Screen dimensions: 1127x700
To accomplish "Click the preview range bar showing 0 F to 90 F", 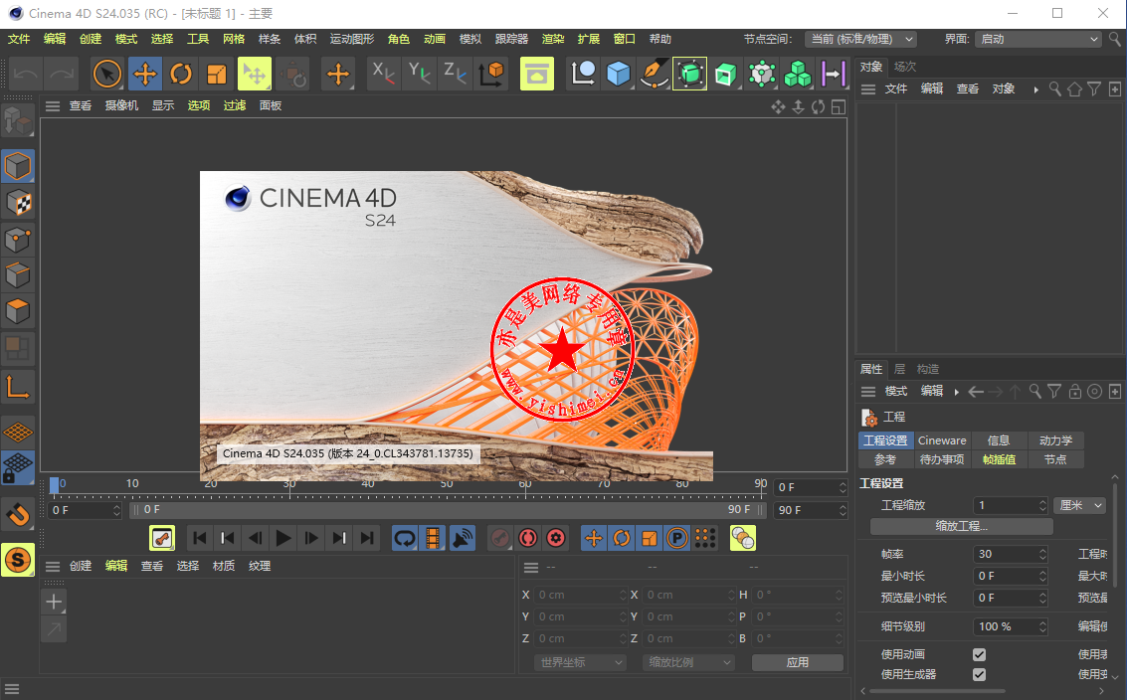I will [x=447, y=509].
